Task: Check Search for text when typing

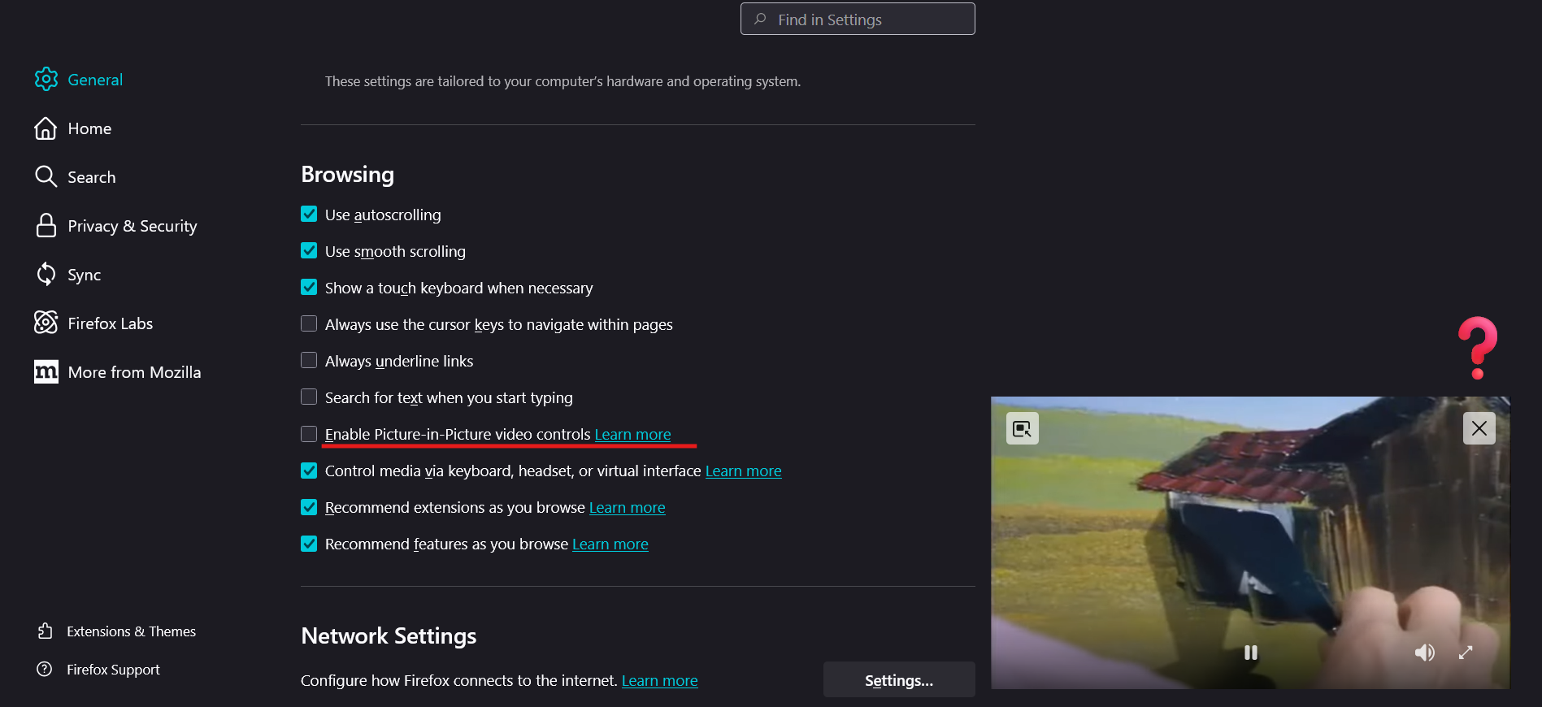Action: 309,397
